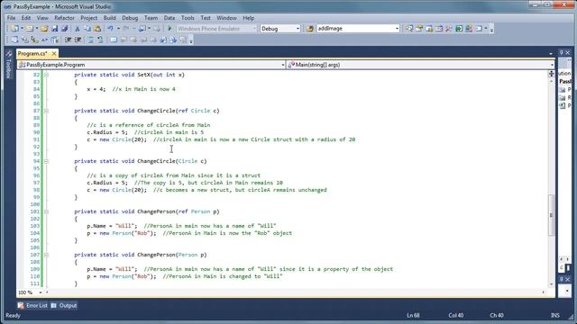Click the Decrease Line Indent icon
577x324 pixels.
(x=69, y=40)
